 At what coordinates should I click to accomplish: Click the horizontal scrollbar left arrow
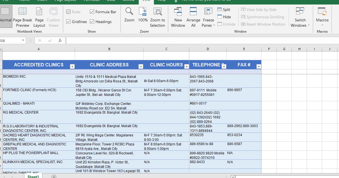233,177
